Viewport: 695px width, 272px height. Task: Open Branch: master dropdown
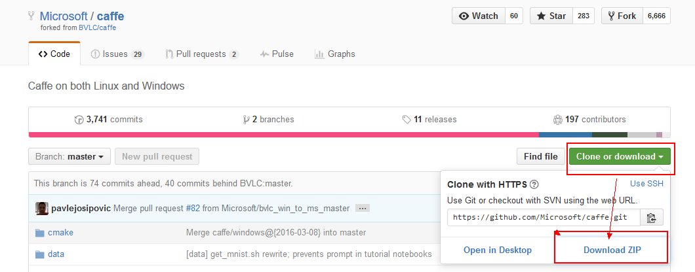point(69,156)
